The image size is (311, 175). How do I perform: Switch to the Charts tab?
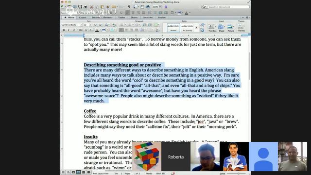pyautogui.click(x=134, y=17)
